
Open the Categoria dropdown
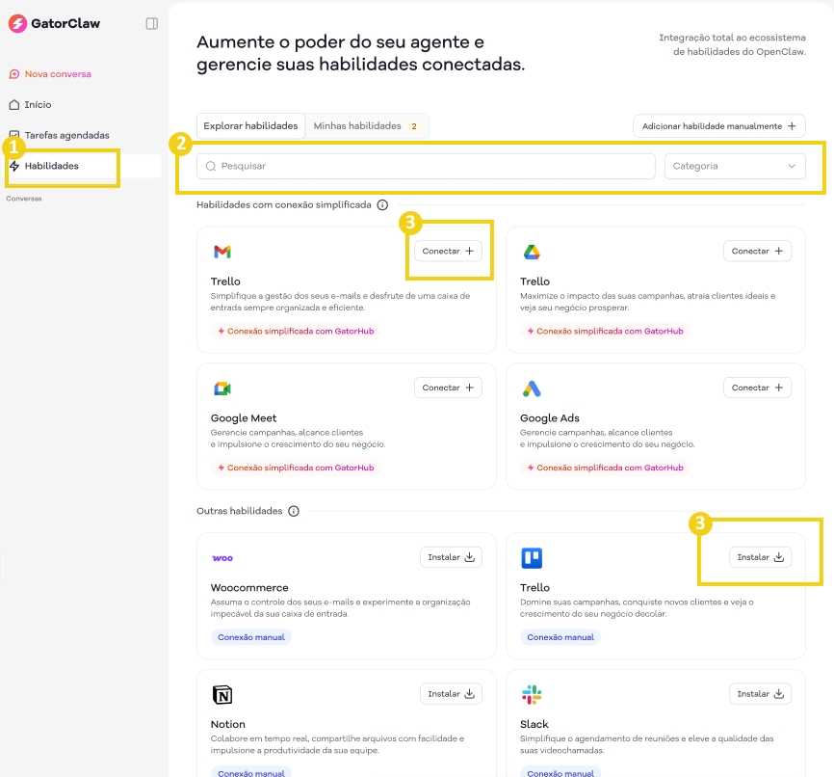tap(735, 166)
